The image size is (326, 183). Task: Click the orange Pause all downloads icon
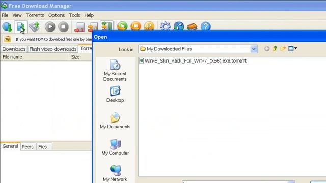[x=149, y=26]
